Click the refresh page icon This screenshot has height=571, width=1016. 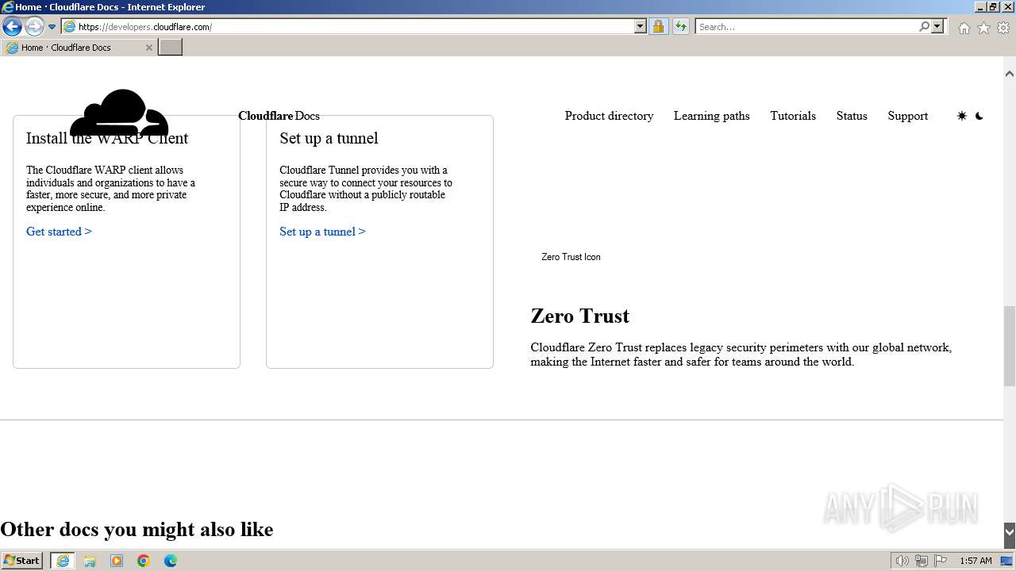pyautogui.click(x=680, y=26)
